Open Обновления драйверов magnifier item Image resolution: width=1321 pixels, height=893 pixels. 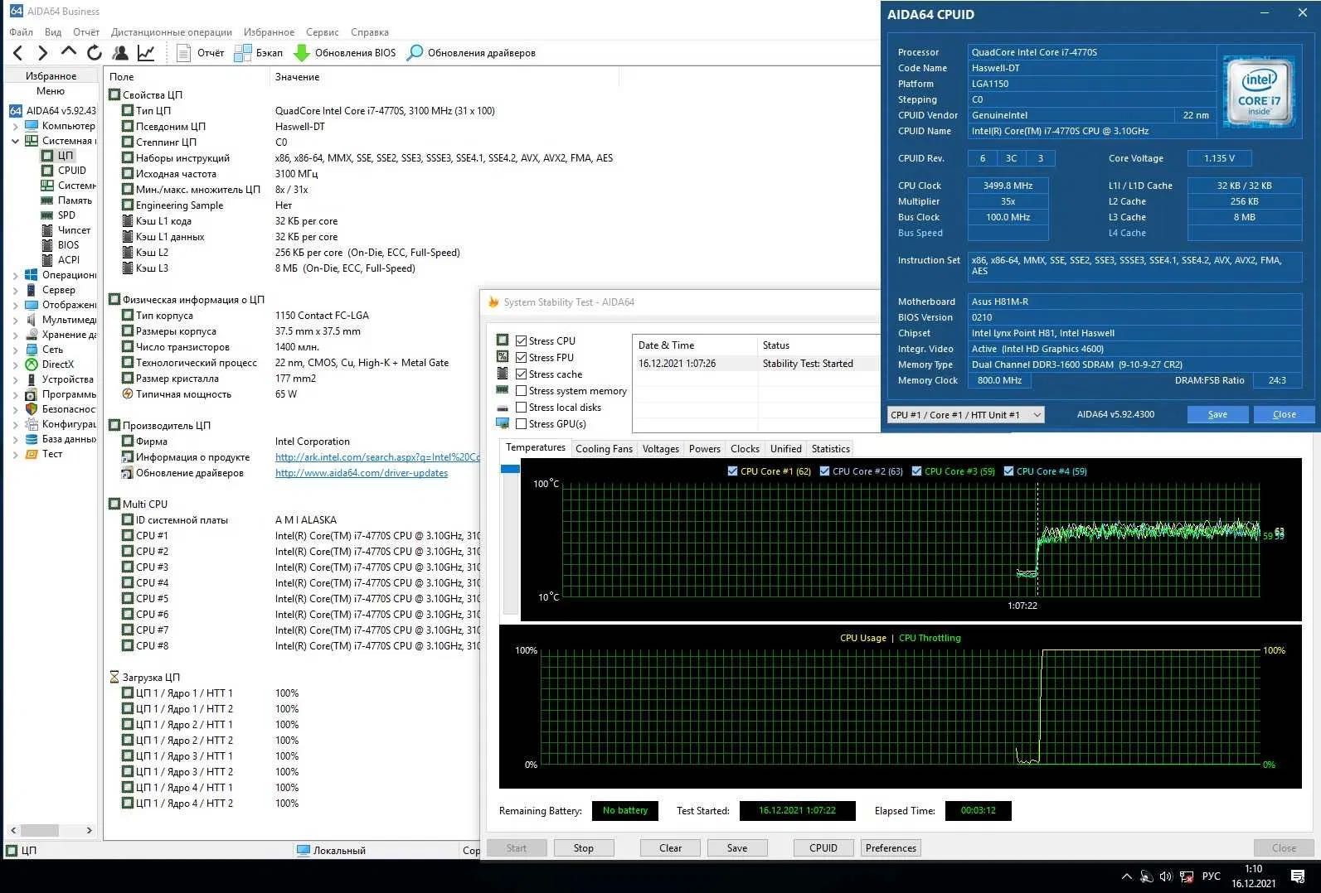[471, 53]
